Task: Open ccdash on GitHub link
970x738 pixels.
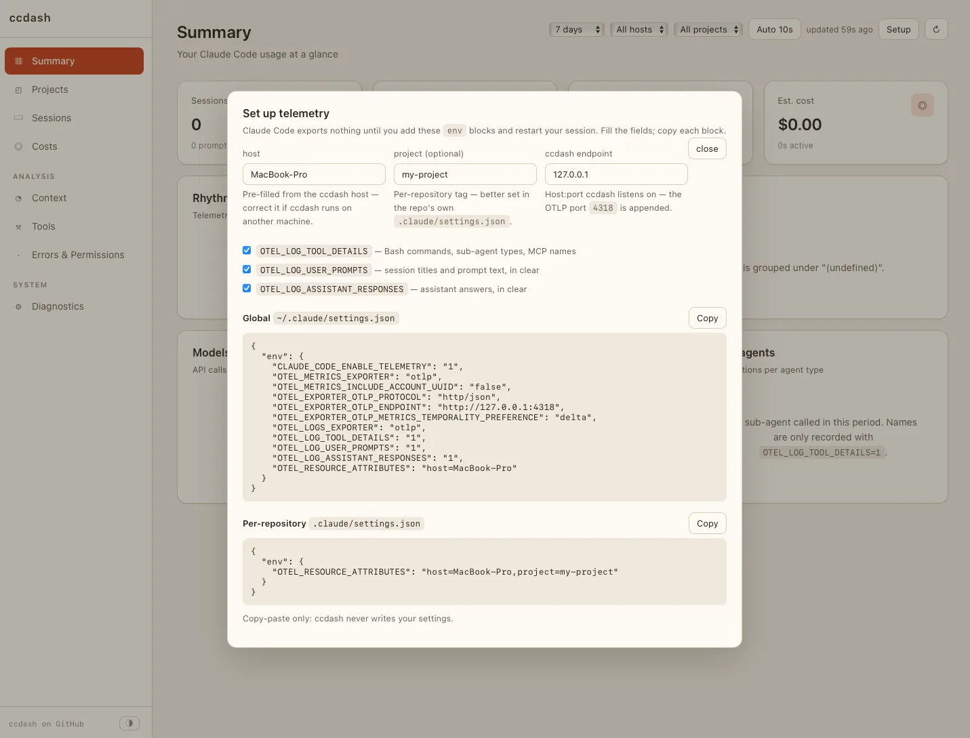Action: (x=47, y=724)
